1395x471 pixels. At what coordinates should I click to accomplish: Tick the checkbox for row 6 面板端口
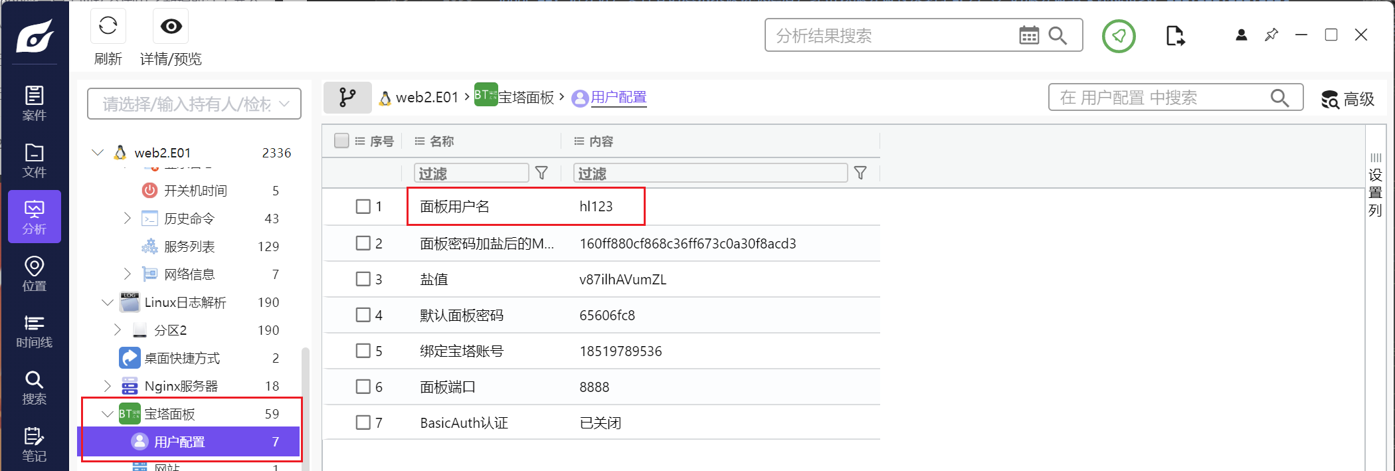pyautogui.click(x=363, y=387)
